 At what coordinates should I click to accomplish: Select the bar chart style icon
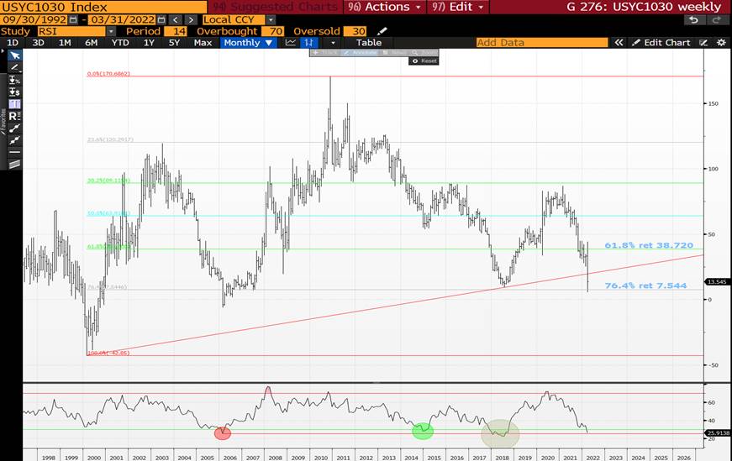point(312,42)
